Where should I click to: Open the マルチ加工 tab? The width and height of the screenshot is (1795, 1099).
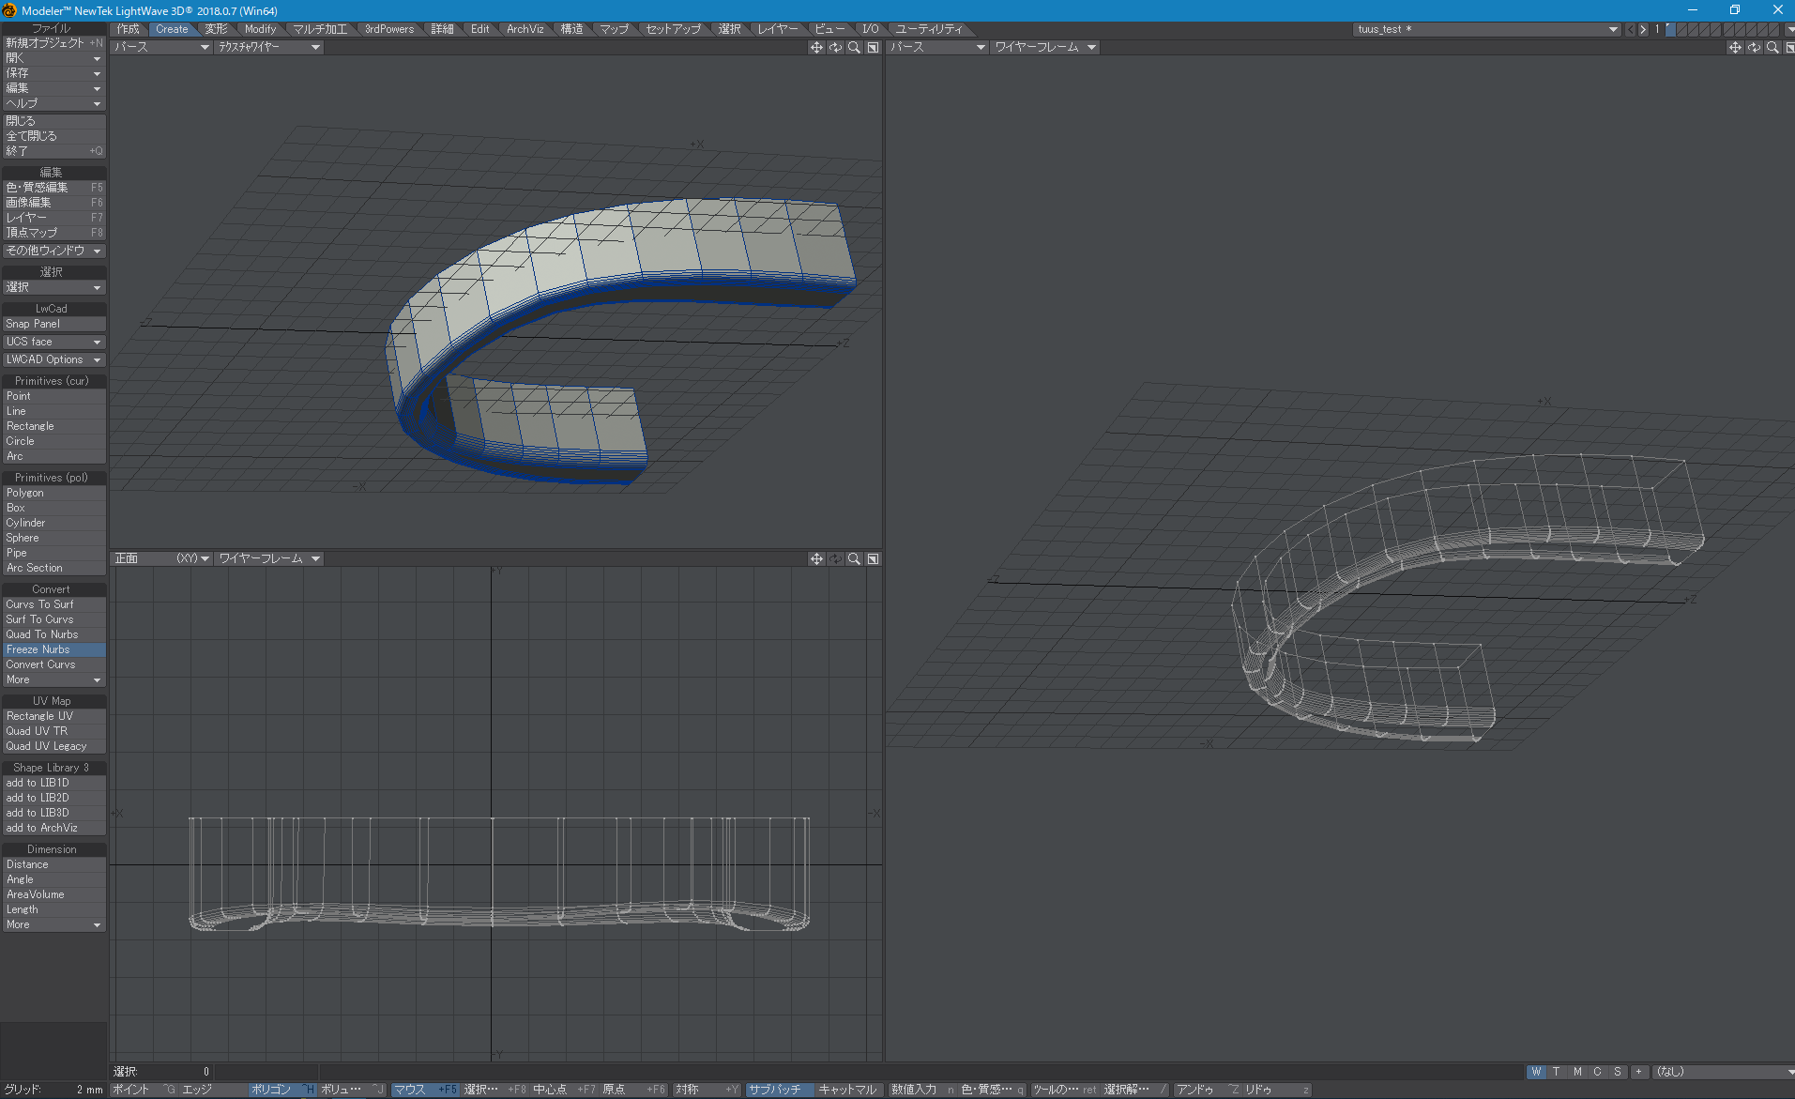[320, 29]
